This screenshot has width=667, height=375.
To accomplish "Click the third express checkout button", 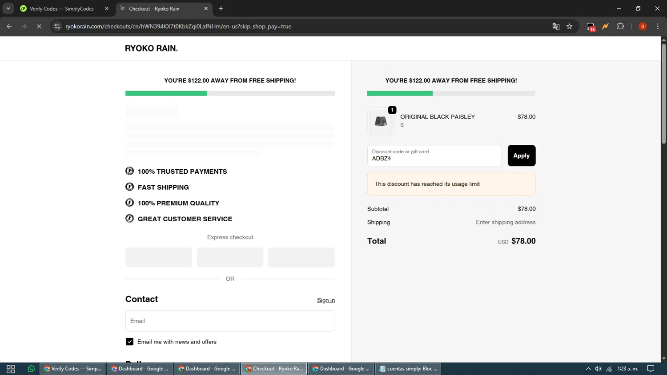I will pos(301,257).
